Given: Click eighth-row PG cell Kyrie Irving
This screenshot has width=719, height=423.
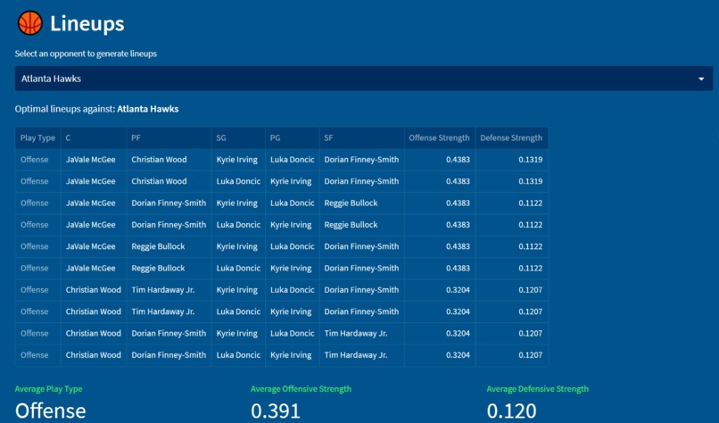Looking at the screenshot, I should (291, 311).
